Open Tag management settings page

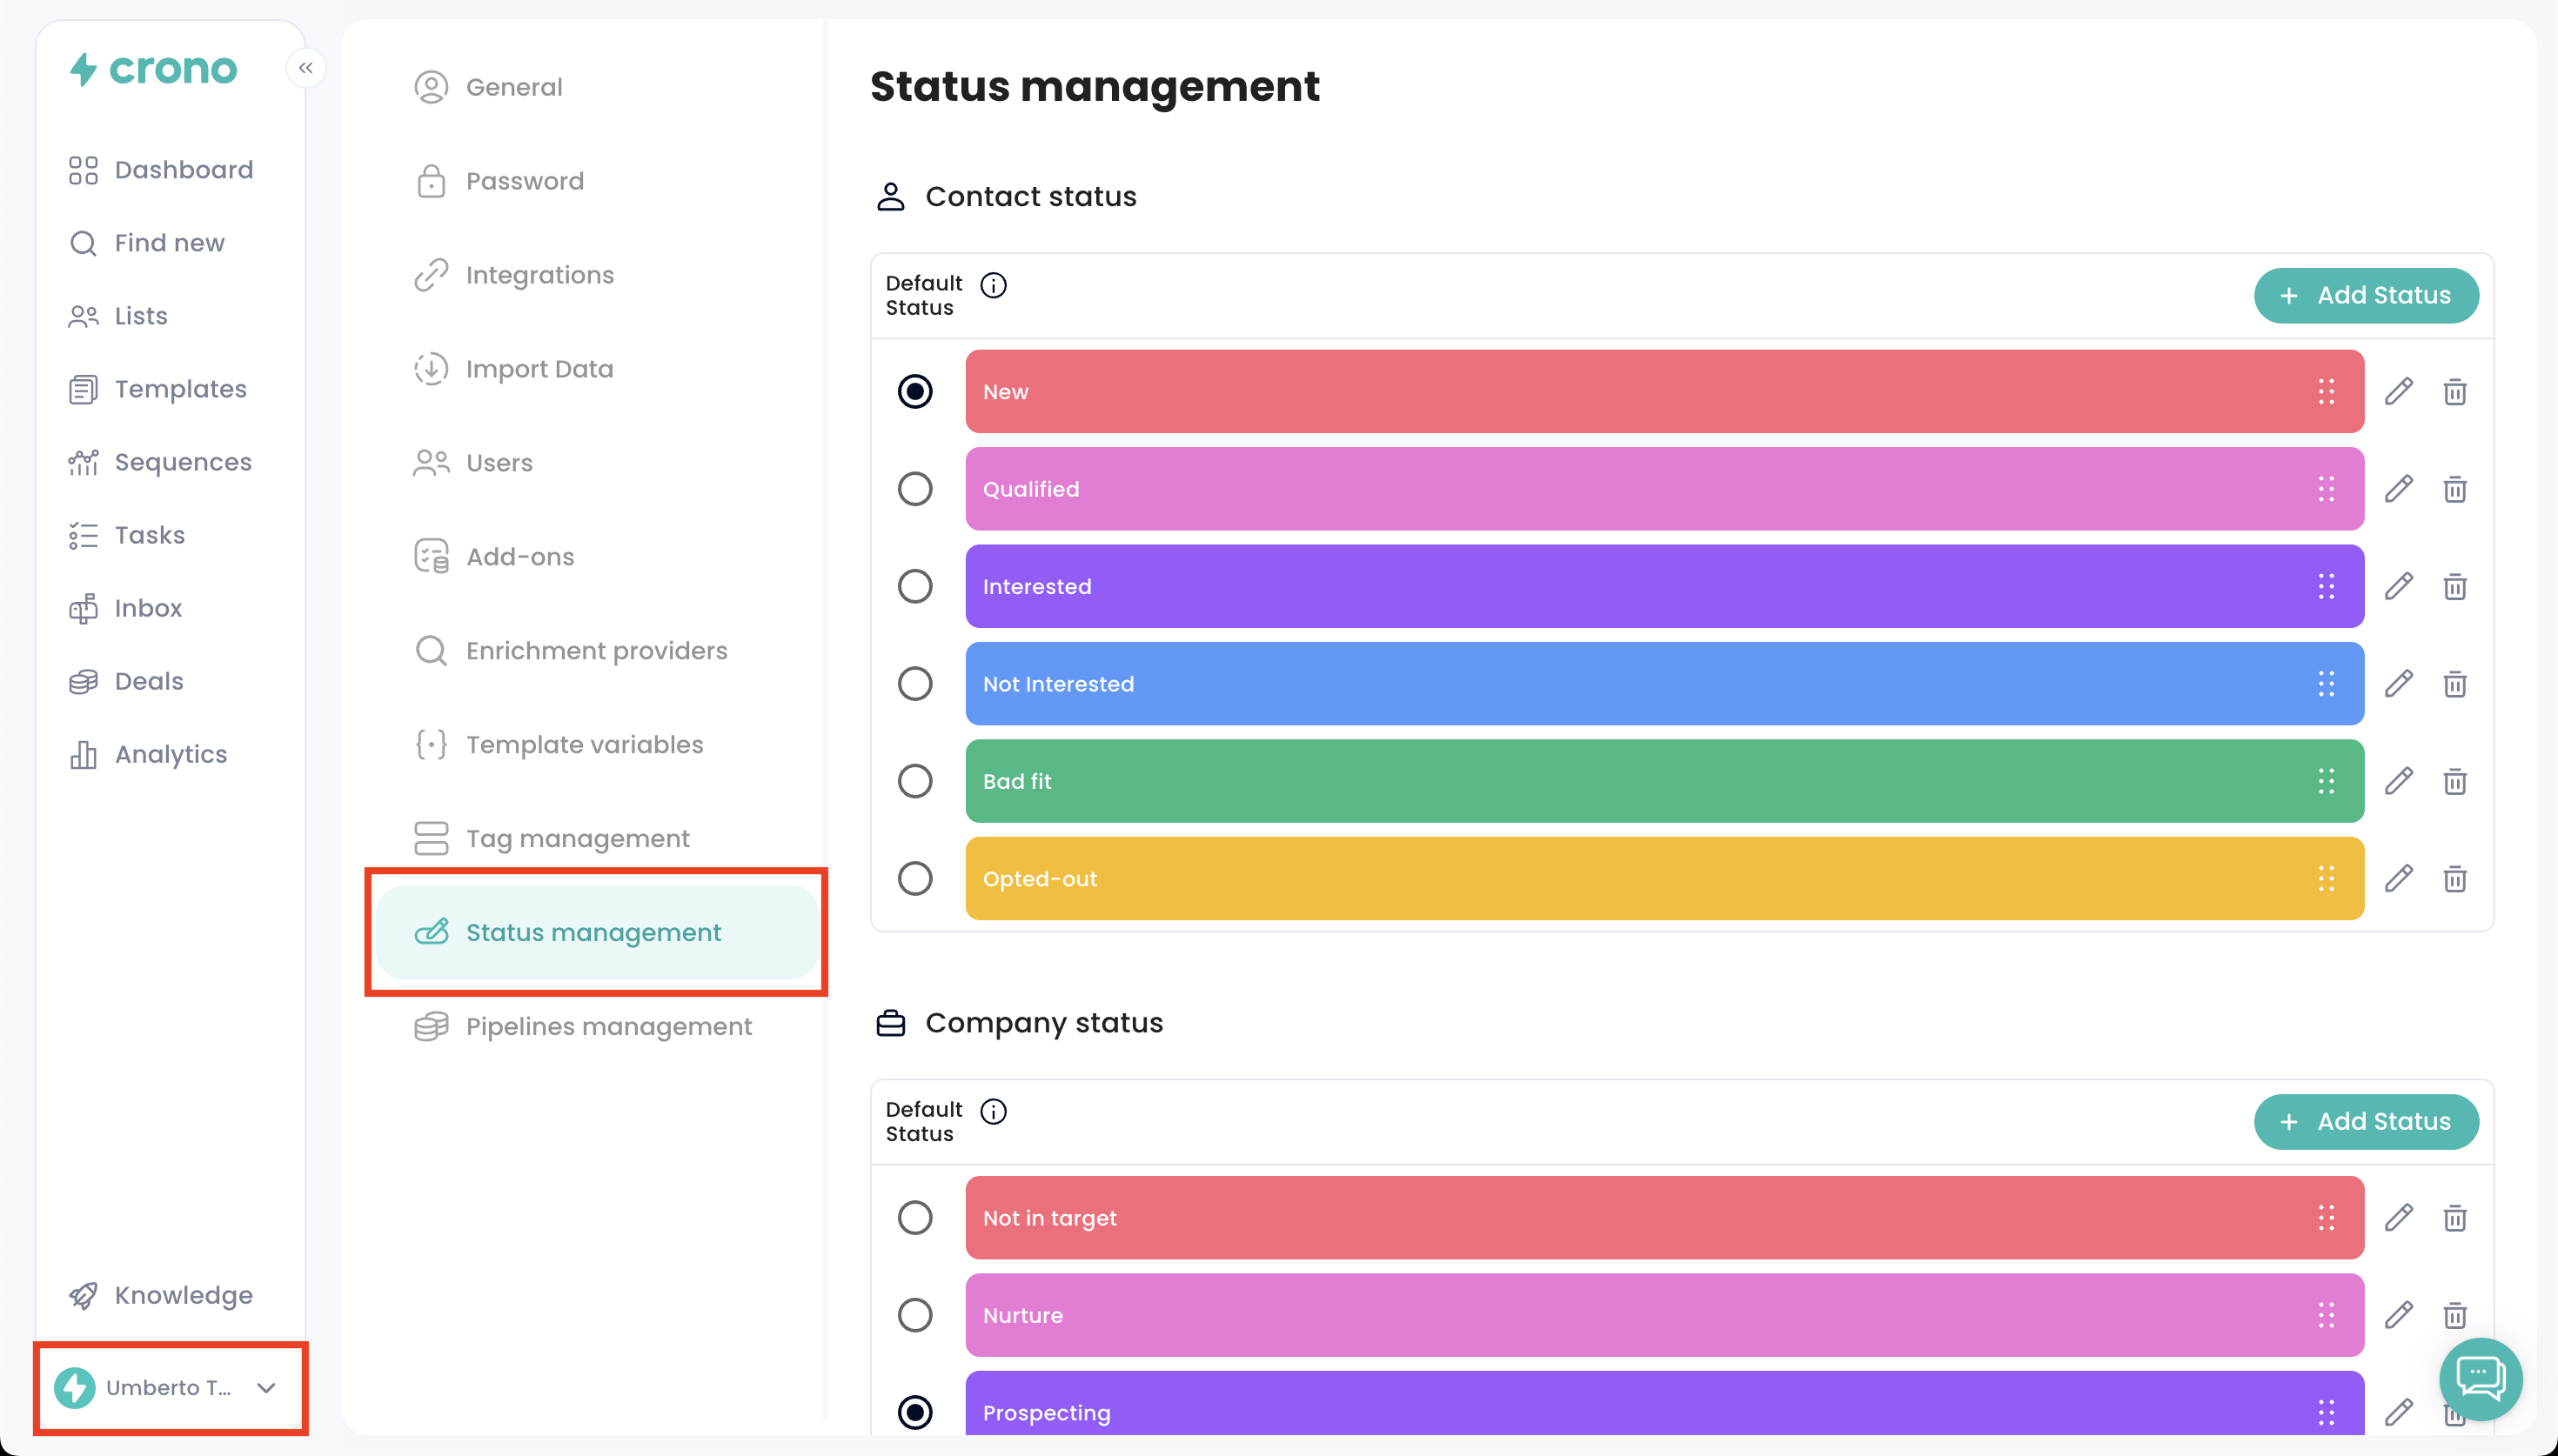tap(577, 838)
